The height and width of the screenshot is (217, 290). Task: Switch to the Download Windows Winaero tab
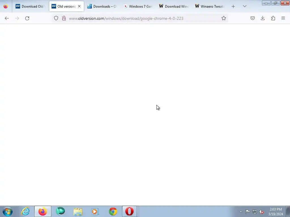coord(174,6)
